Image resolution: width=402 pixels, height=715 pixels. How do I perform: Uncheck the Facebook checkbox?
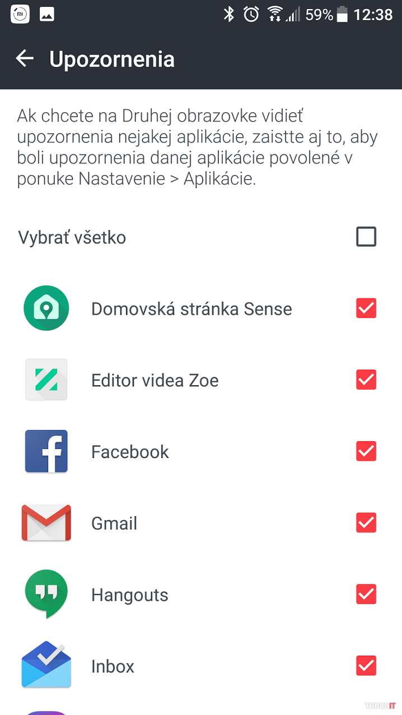pyautogui.click(x=366, y=451)
